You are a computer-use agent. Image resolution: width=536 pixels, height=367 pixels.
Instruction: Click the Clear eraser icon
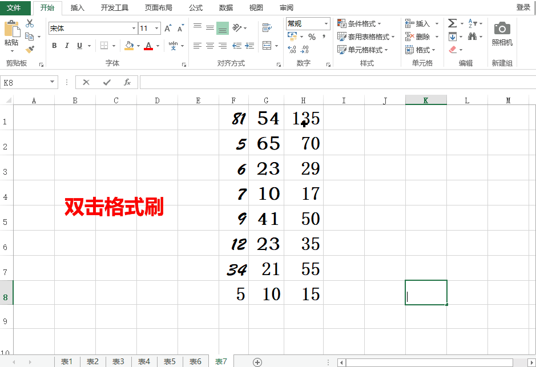tap(453, 50)
